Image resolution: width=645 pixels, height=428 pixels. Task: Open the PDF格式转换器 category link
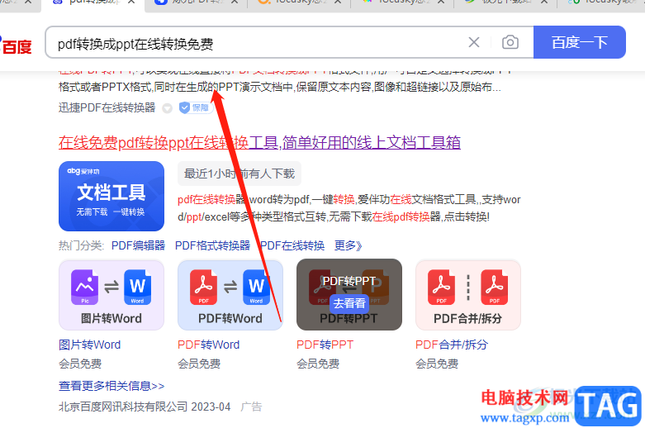pos(212,245)
